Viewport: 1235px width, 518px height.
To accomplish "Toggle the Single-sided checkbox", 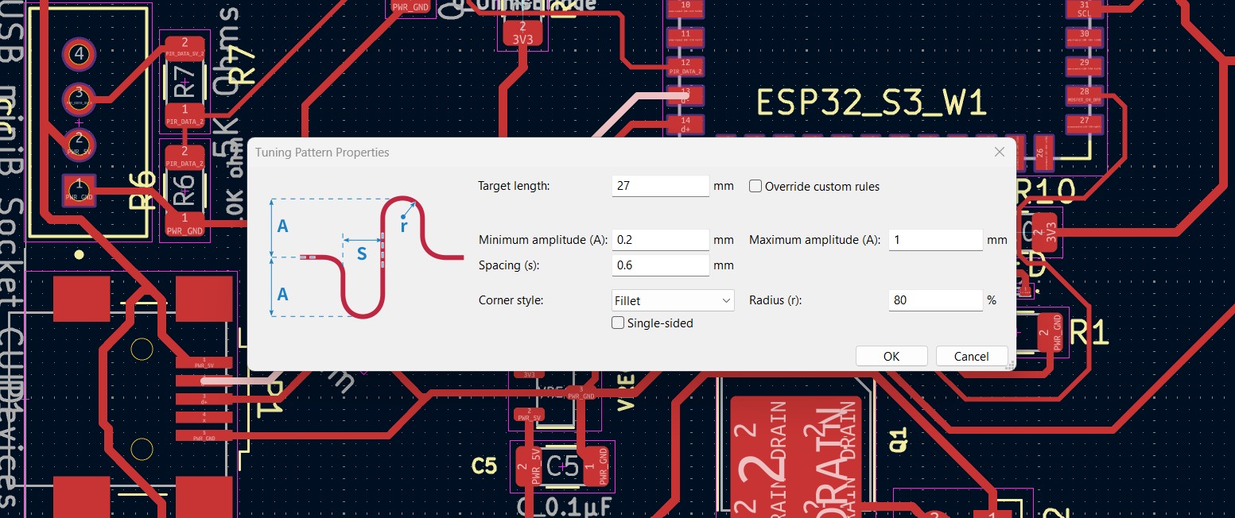I will click(618, 323).
